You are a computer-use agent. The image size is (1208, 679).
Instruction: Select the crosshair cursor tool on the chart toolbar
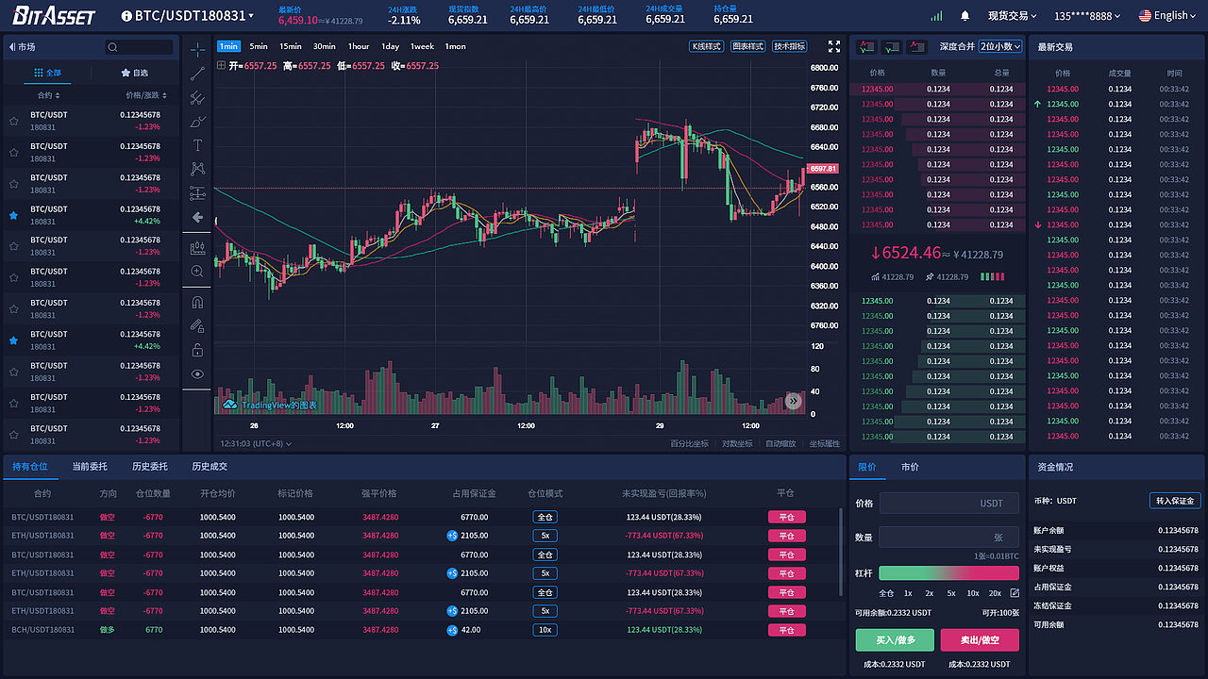[x=197, y=48]
